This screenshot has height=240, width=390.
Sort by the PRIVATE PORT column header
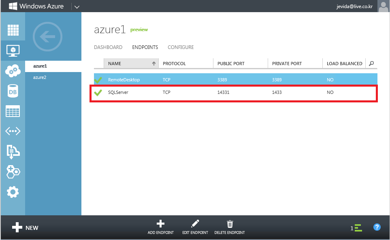pos(295,64)
